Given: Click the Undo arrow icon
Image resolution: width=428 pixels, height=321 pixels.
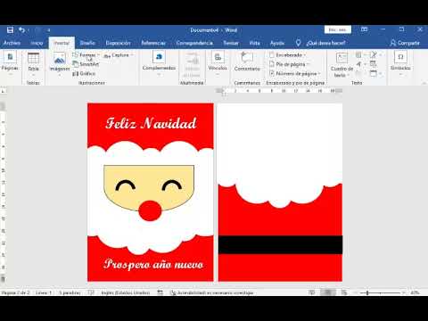Looking at the screenshot, I should click(x=21, y=30).
